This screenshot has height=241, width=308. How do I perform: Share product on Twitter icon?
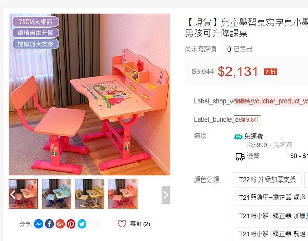click(82, 224)
